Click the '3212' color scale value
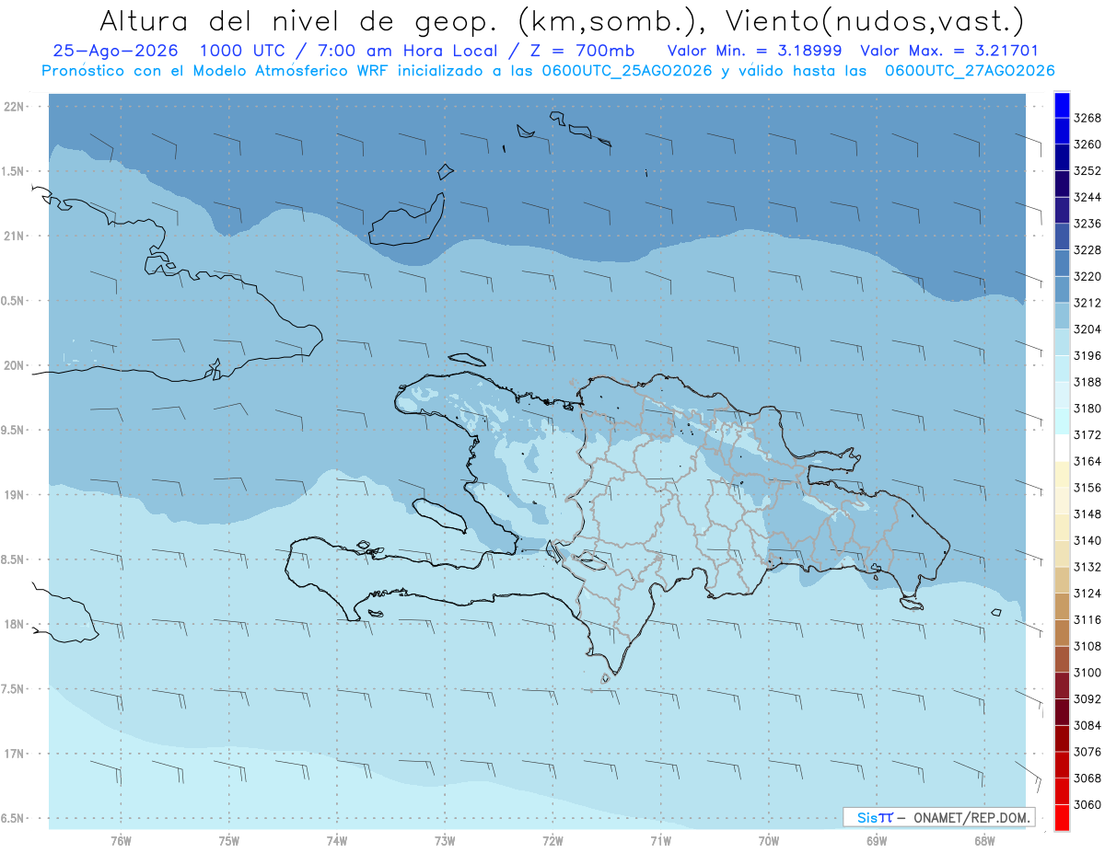Viewport: 1105px width, 853px height. [x=1087, y=303]
